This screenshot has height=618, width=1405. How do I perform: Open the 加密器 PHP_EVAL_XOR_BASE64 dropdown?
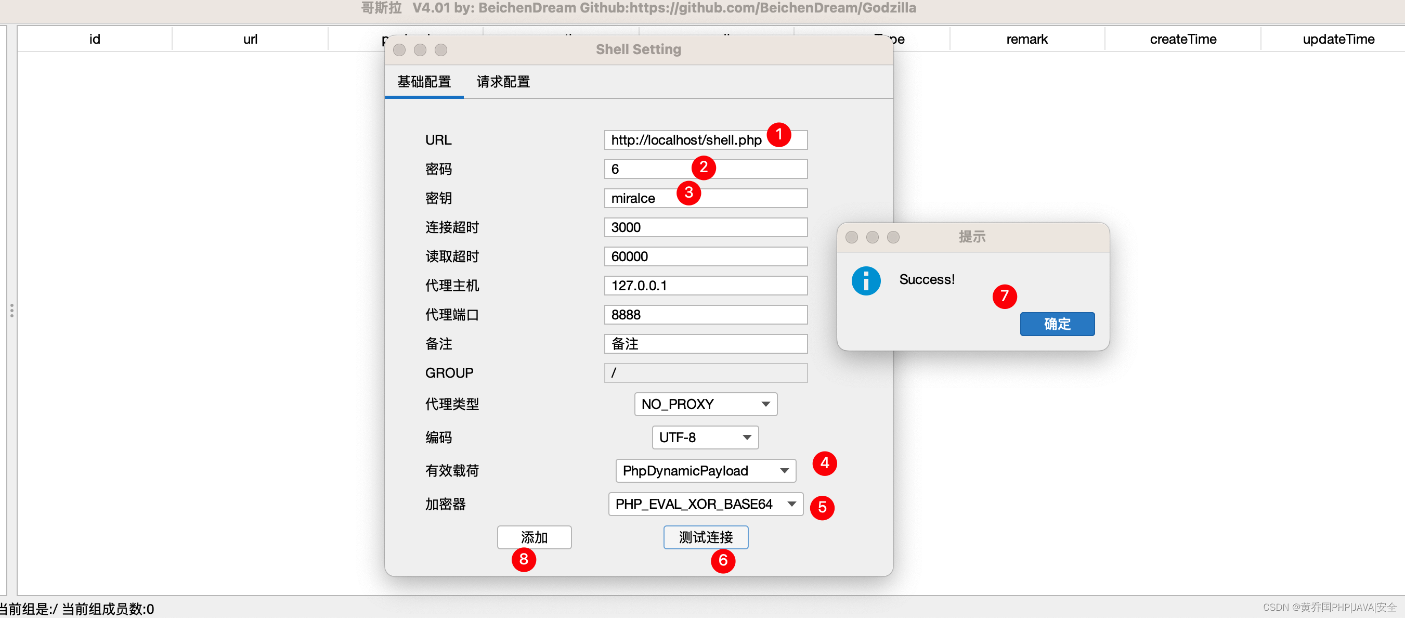coord(705,504)
